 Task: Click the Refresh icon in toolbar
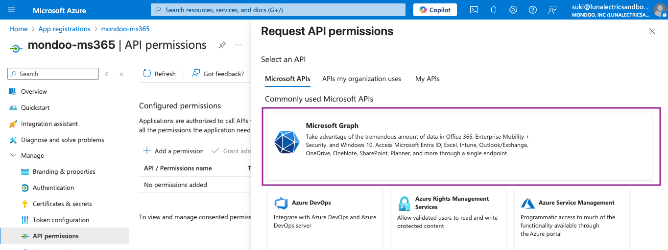tap(147, 74)
